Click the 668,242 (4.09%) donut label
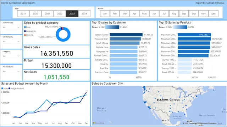The image size is (227, 127). [51, 27]
